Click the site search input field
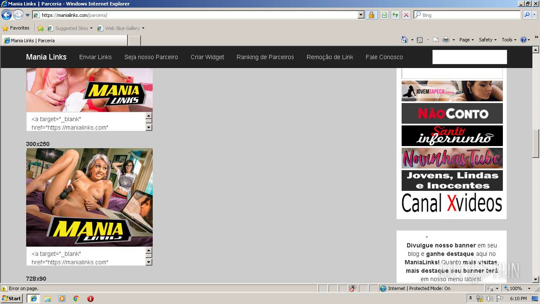The height and width of the screenshot is (304, 540). [470, 57]
